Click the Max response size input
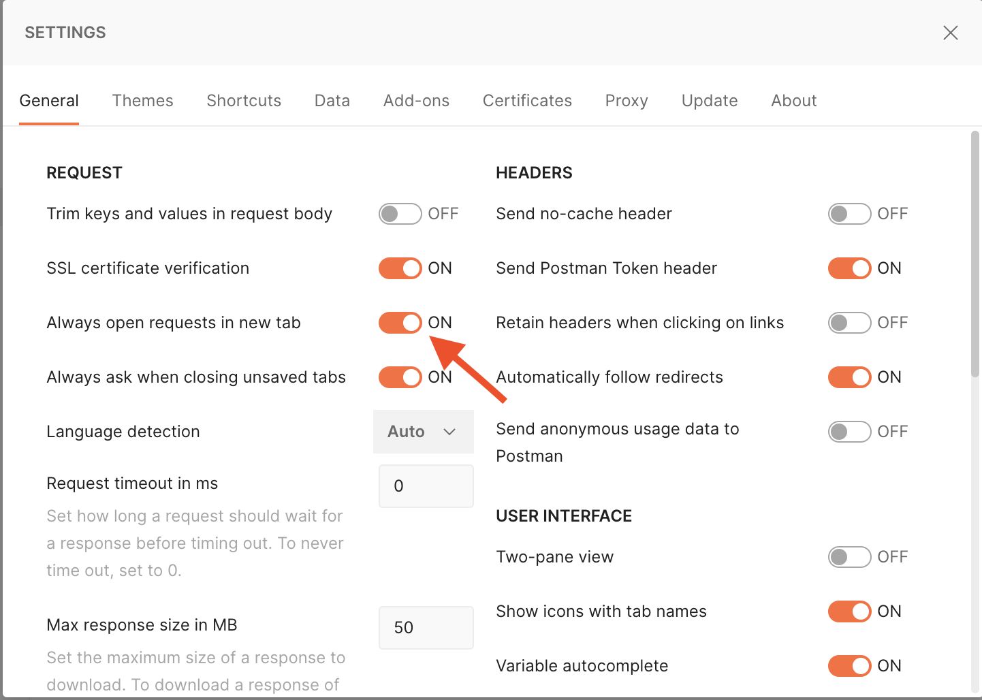 (426, 627)
